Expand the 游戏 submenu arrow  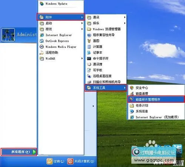82,29
